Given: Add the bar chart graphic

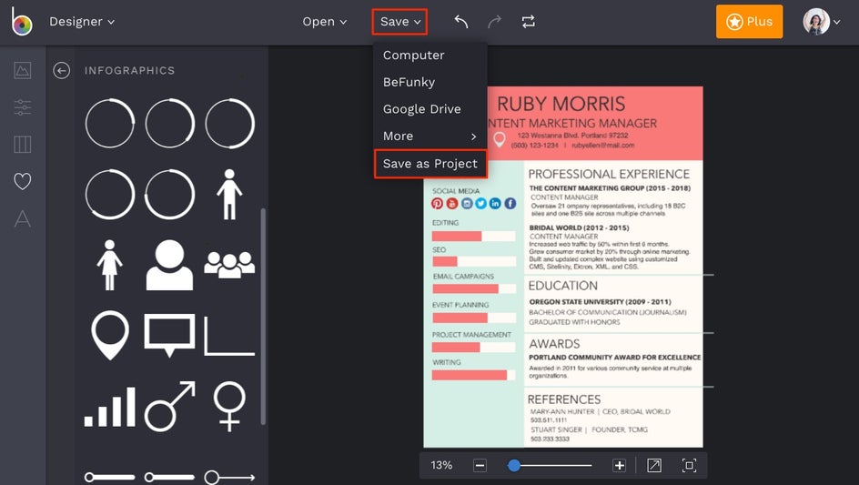Looking at the screenshot, I should pos(109,407).
